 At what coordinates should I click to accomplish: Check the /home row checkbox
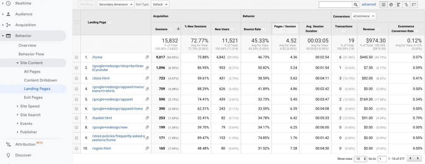[76, 57]
